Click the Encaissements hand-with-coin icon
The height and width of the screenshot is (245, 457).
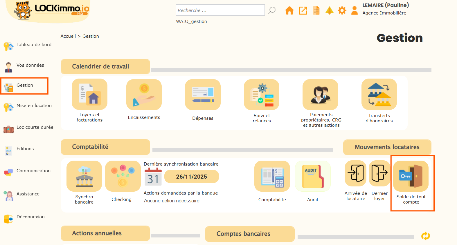pyautogui.click(x=144, y=95)
